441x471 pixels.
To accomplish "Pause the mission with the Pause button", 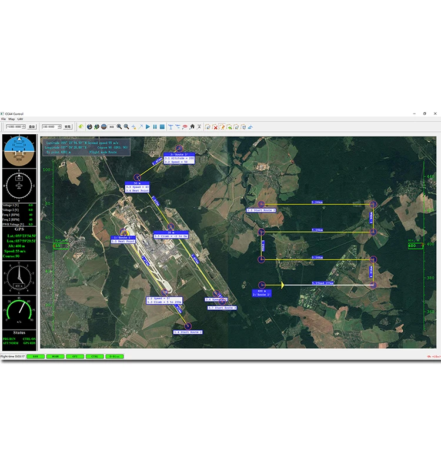I will [155, 127].
